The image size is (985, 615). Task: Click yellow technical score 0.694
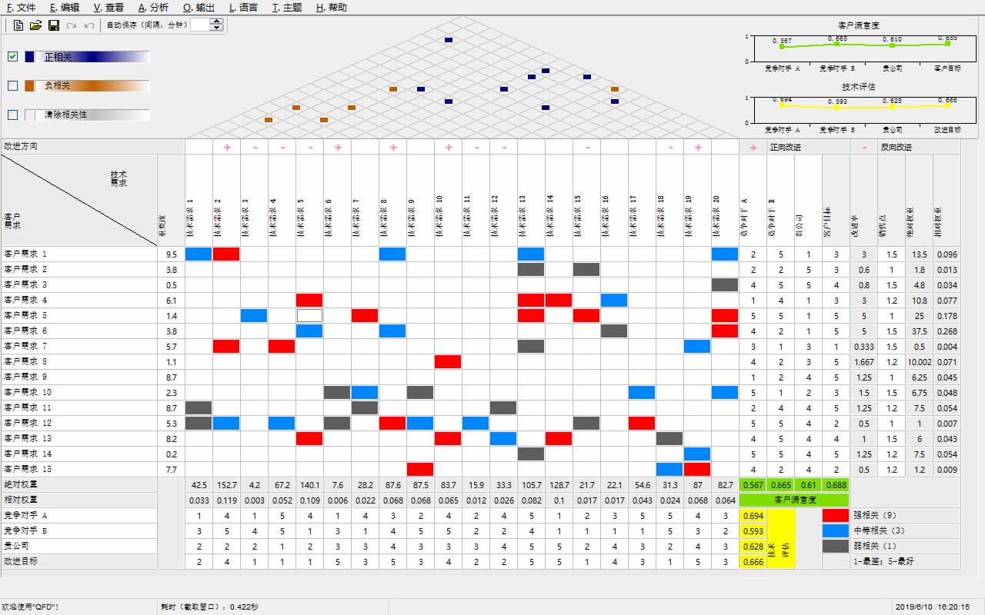click(753, 515)
